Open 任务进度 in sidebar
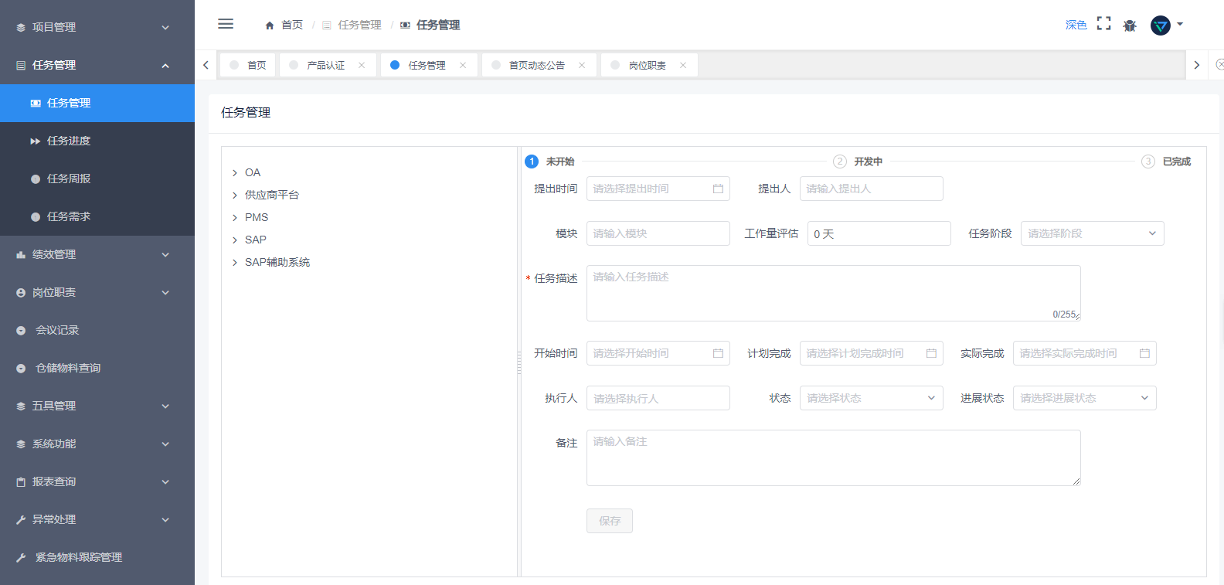Viewport: 1224px width, 585px height. coord(97,141)
